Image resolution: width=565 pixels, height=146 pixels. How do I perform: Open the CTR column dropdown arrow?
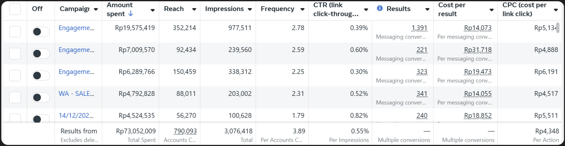(366, 9)
